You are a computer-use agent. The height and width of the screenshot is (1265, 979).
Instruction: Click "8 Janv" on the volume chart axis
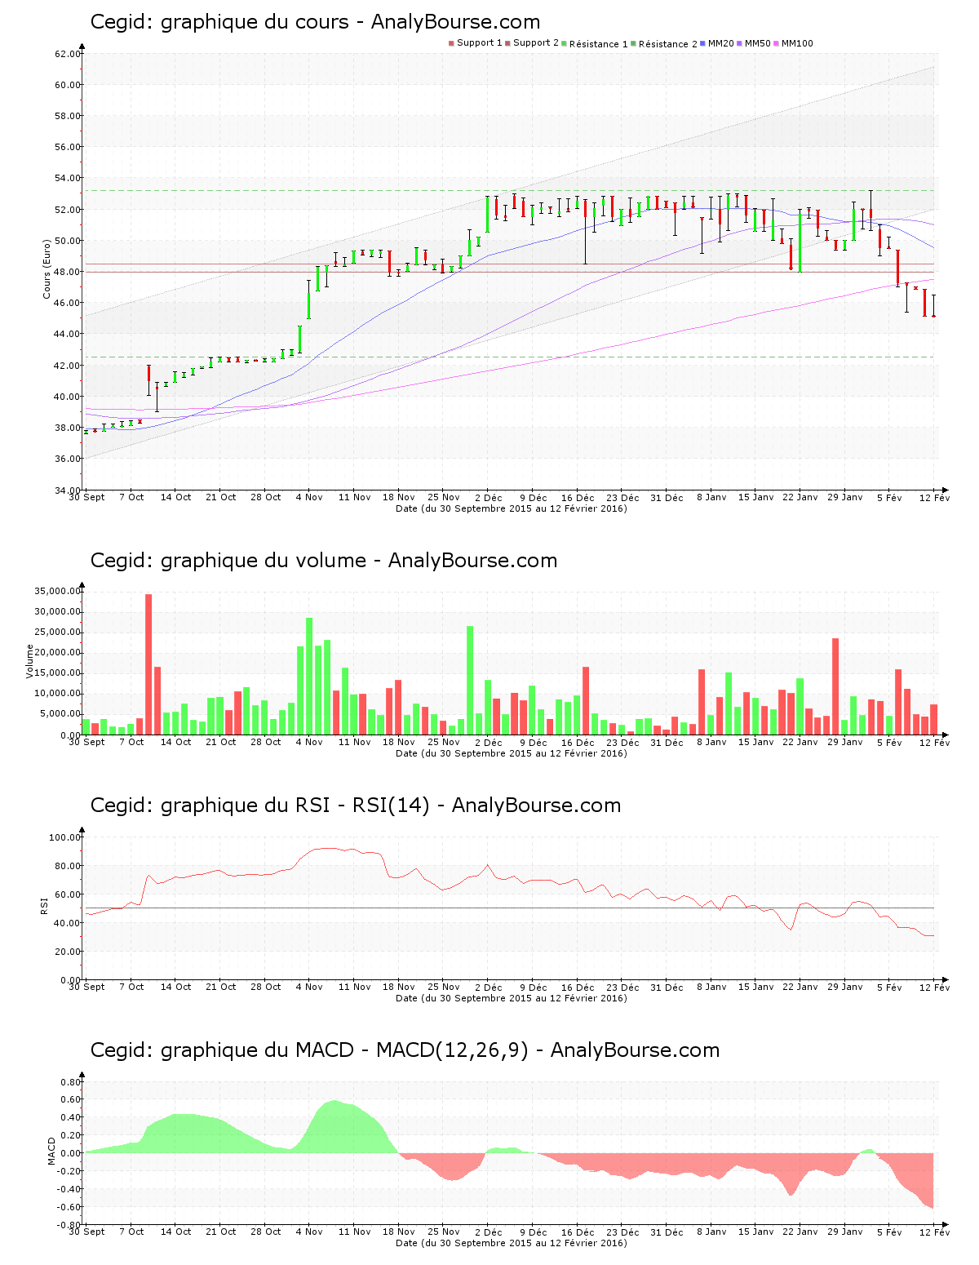pyautogui.click(x=711, y=742)
